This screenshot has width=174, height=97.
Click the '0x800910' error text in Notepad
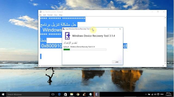click(x=52, y=46)
